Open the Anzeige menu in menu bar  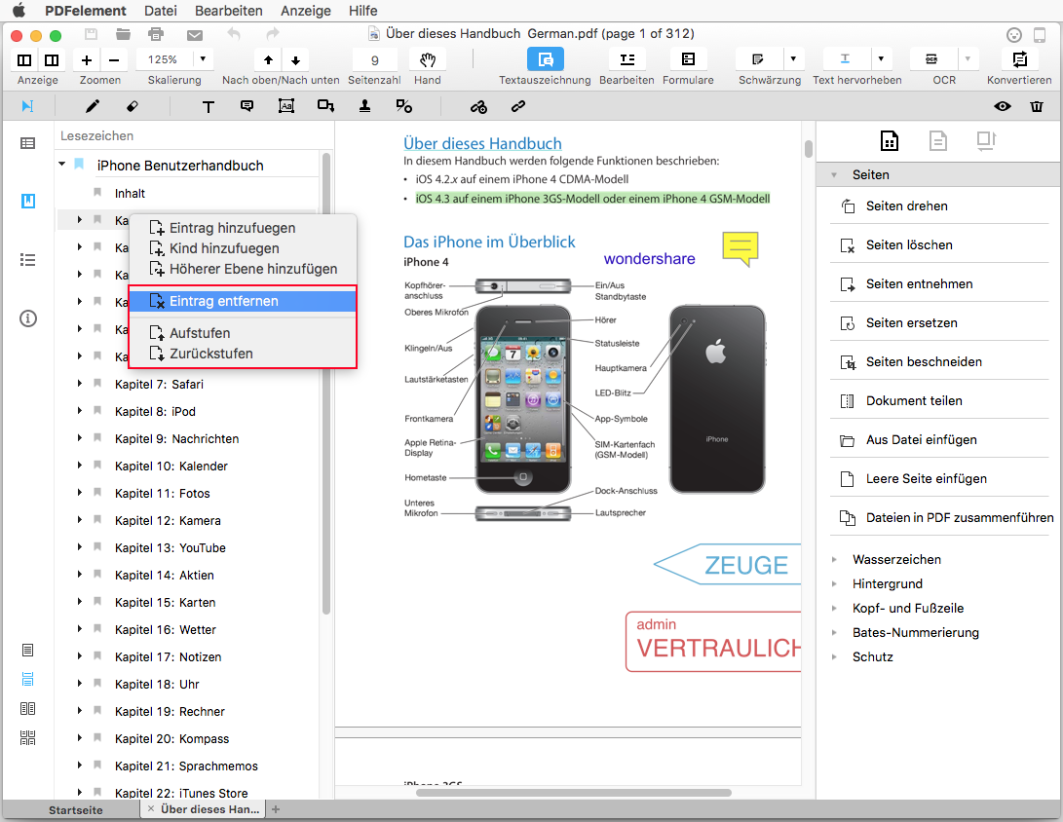coord(306,11)
